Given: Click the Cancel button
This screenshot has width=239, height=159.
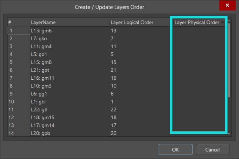Looking at the screenshot, I should [212, 149].
